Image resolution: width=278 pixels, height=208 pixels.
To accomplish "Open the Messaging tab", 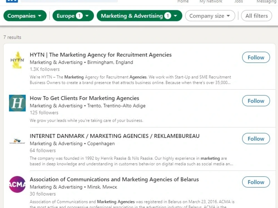I will pos(267,1).
